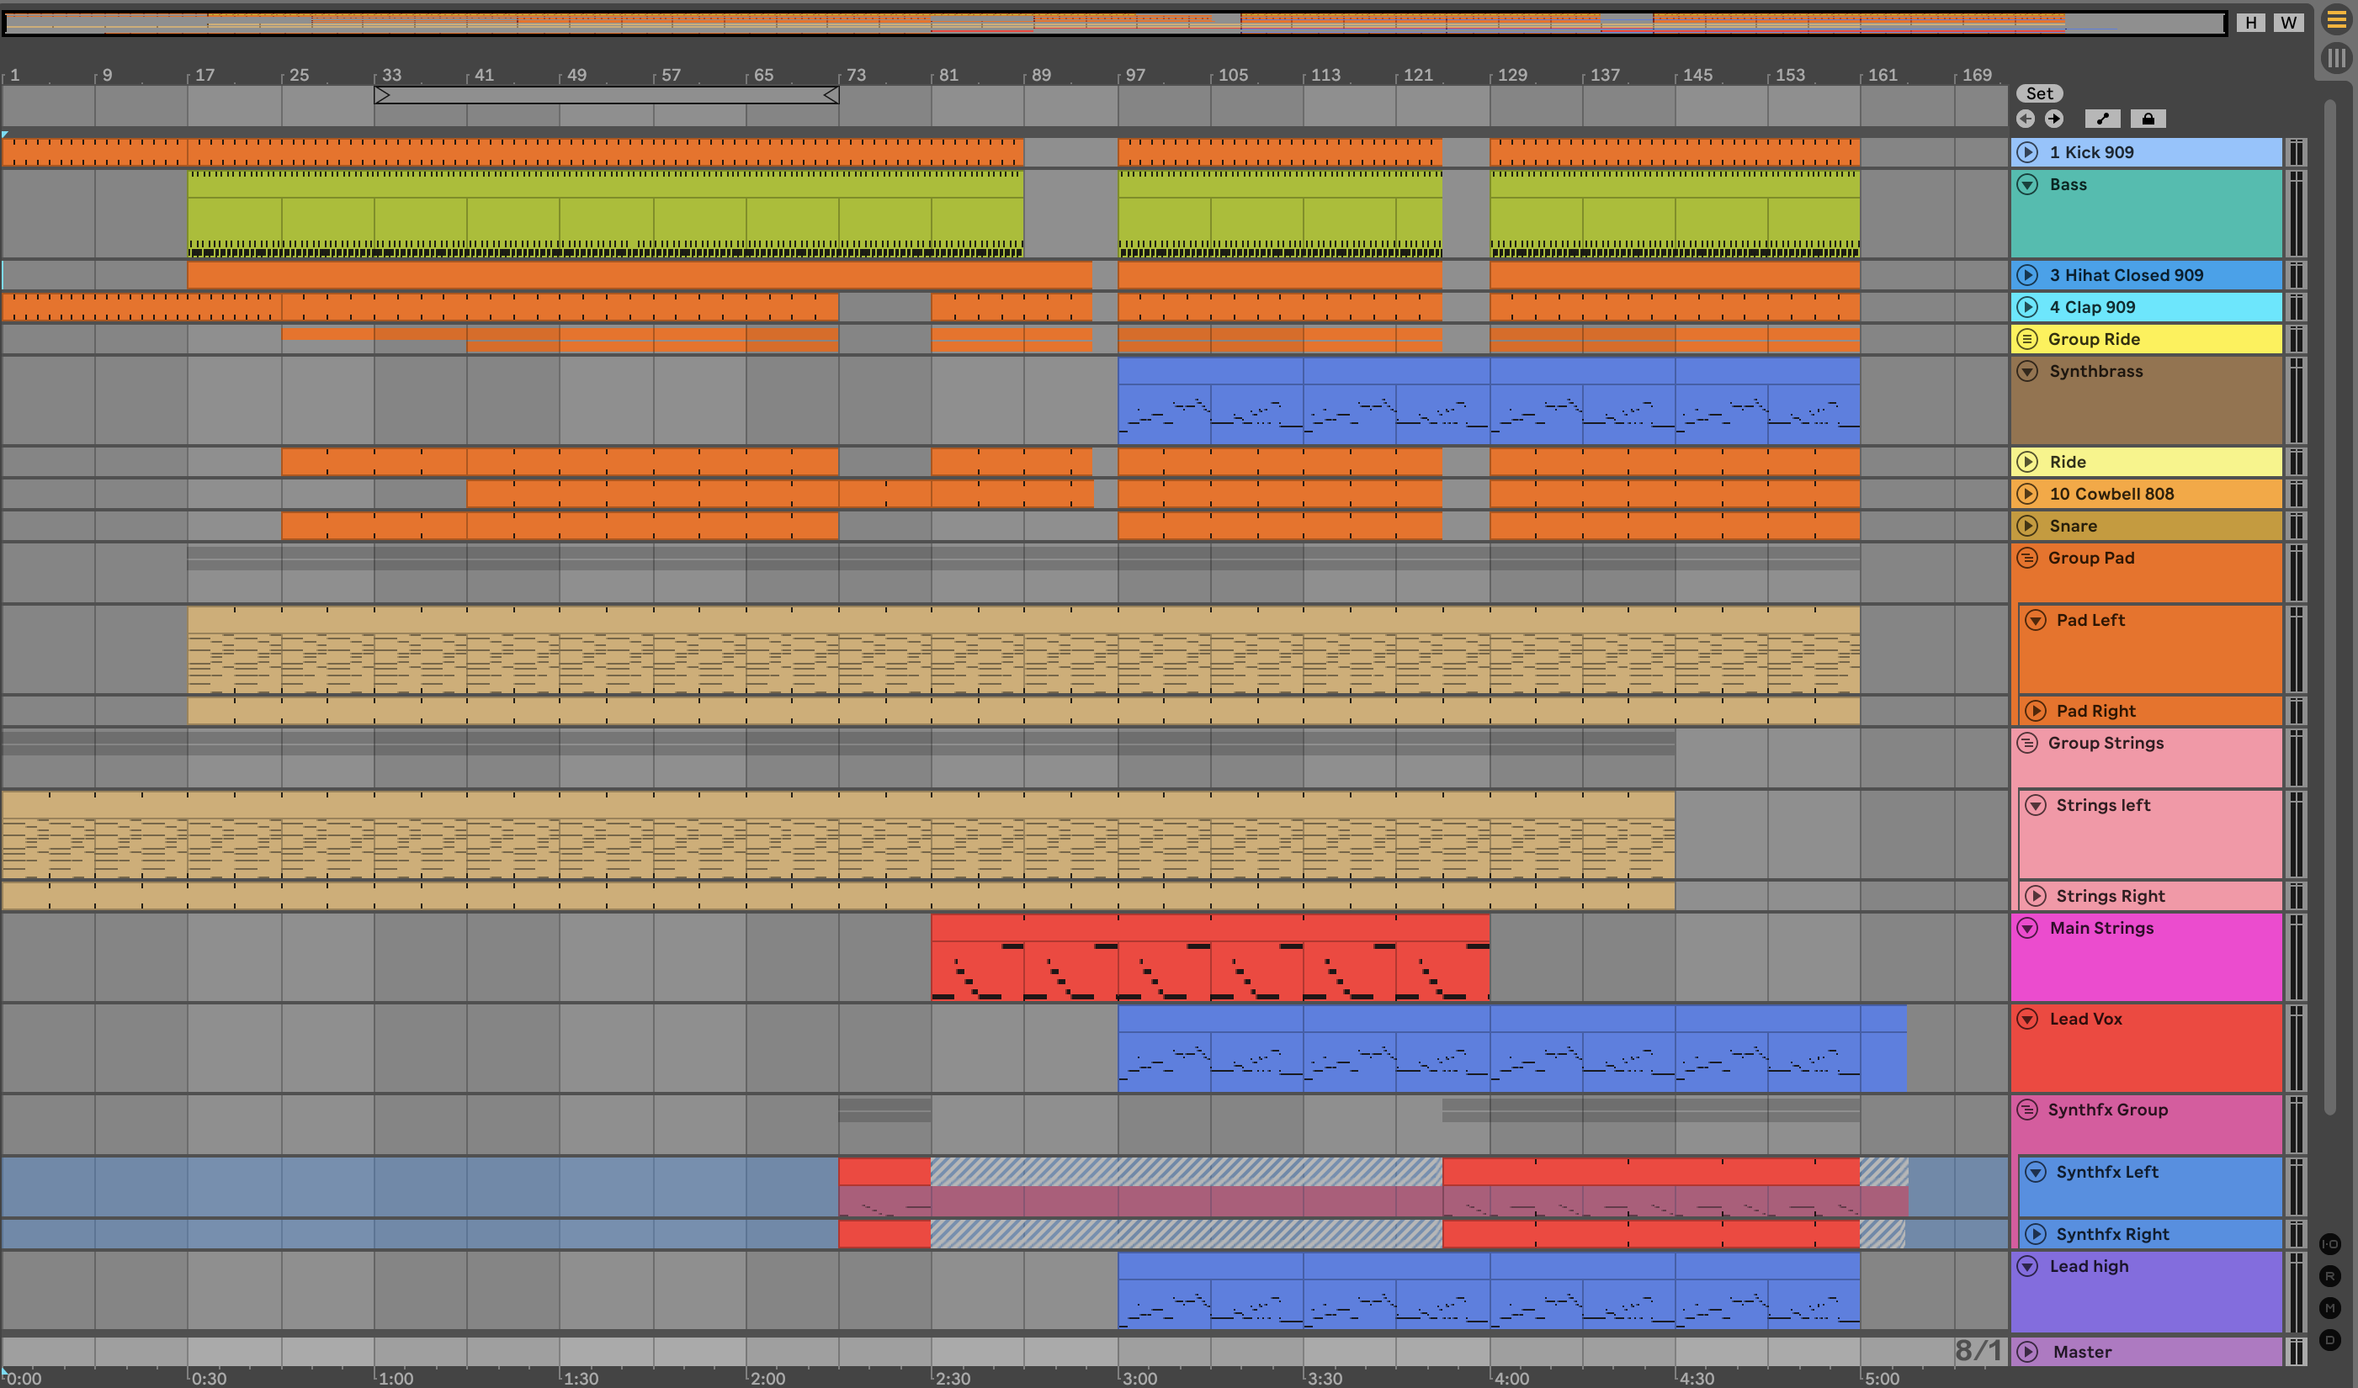
Task: Expand the 1 Kick 909 track
Action: (2026, 152)
